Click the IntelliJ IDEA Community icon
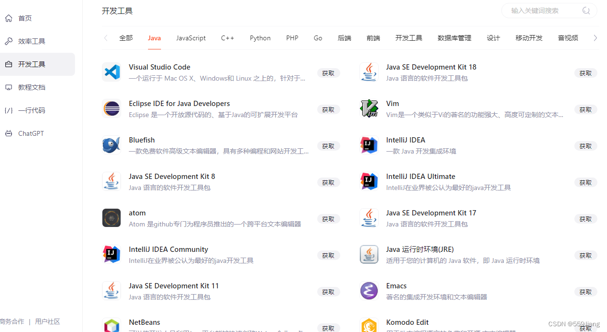 point(111,254)
